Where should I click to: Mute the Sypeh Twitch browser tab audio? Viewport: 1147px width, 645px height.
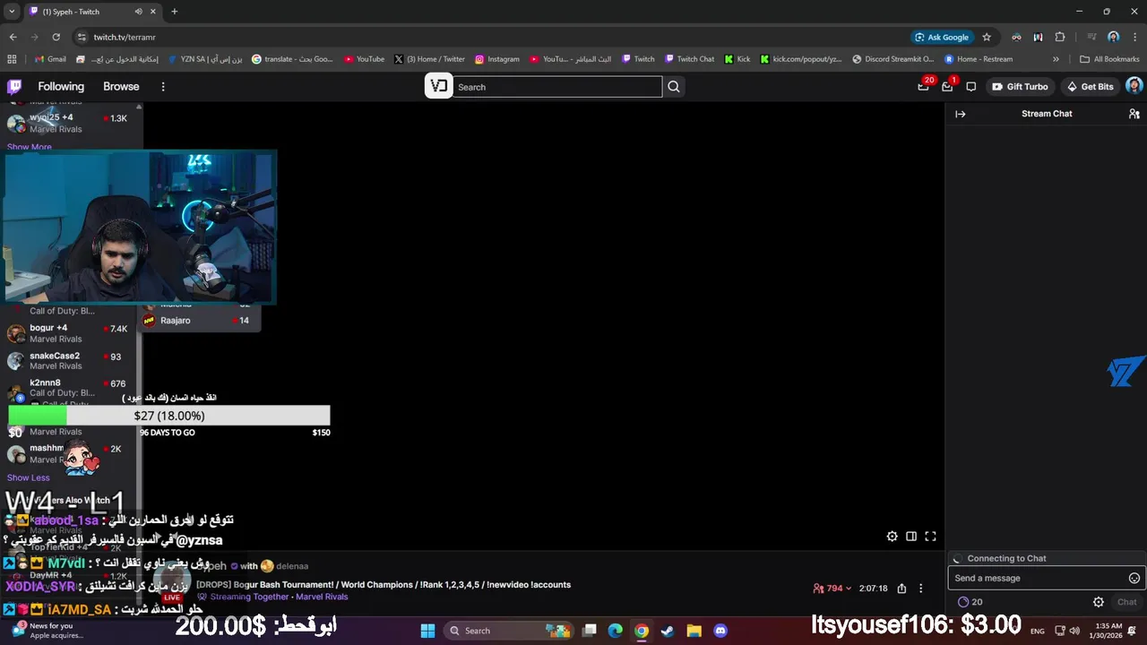[138, 12]
